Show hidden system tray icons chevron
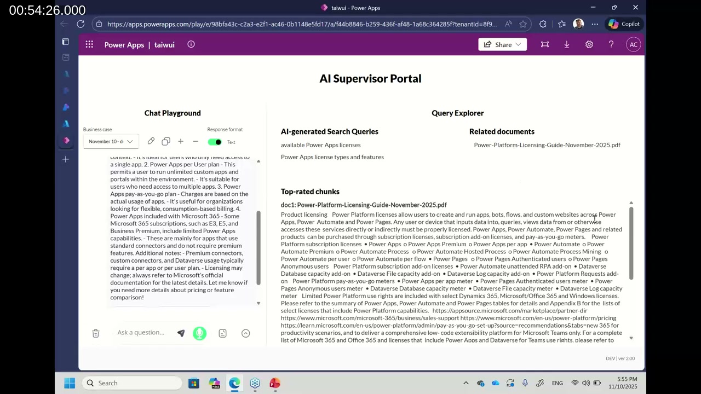Screen dimensions: 701x394 466,383
